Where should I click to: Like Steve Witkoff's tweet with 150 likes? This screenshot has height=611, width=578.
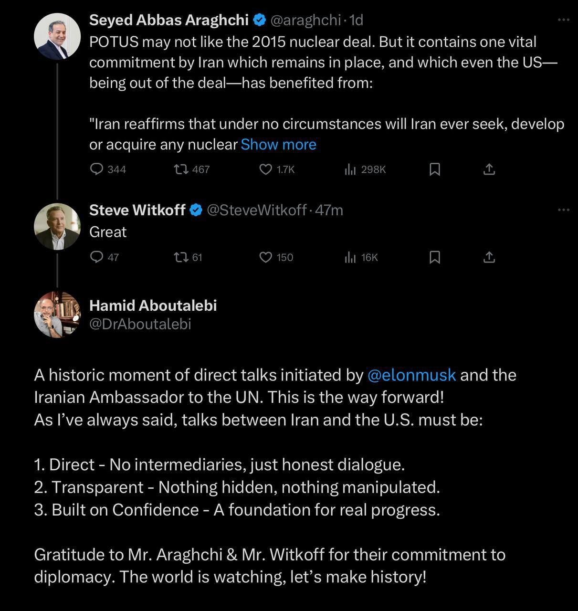pos(265,257)
